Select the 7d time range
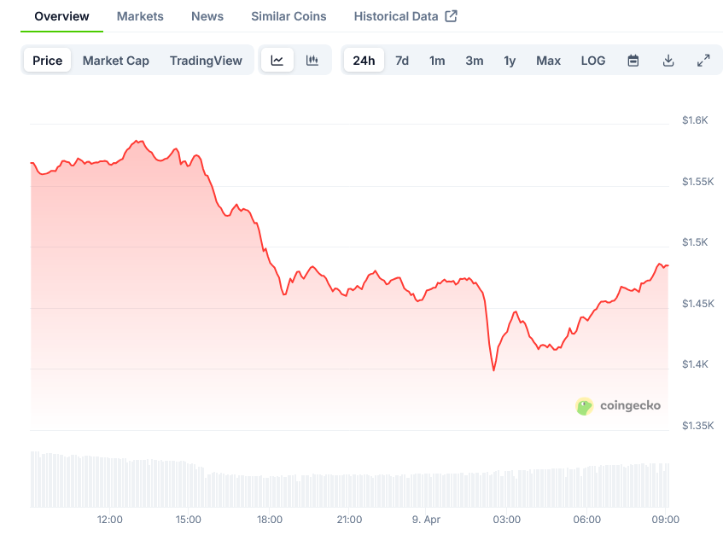The image size is (723, 535). [402, 61]
